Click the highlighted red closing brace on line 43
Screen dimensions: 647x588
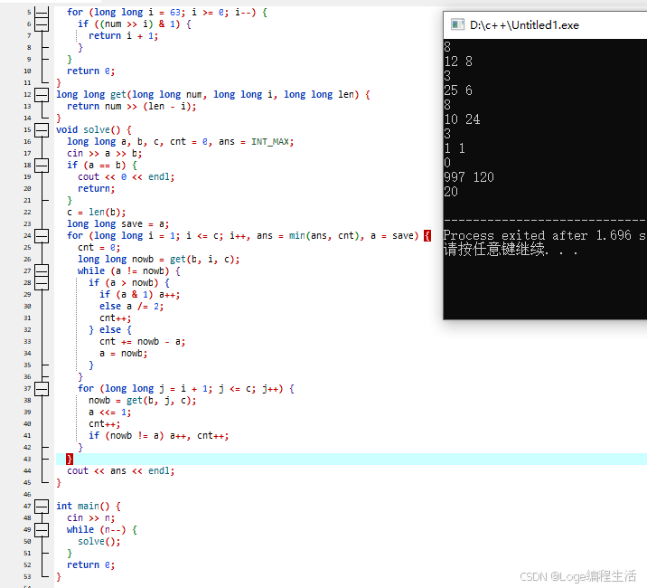click(x=70, y=459)
